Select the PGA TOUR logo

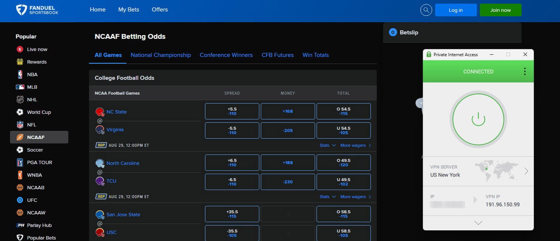[20, 162]
